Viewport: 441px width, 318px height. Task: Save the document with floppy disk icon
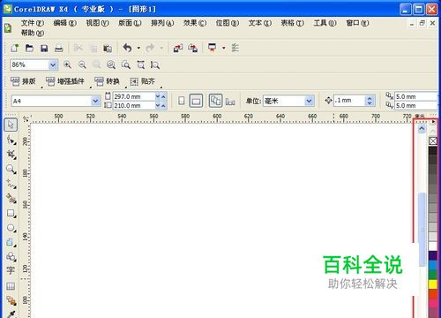click(x=44, y=48)
